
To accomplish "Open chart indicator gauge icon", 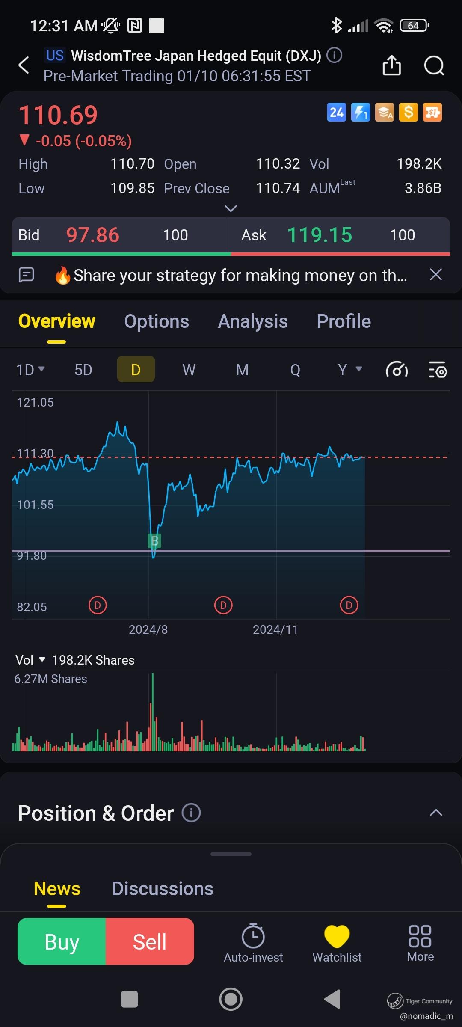I will click(x=397, y=370).
